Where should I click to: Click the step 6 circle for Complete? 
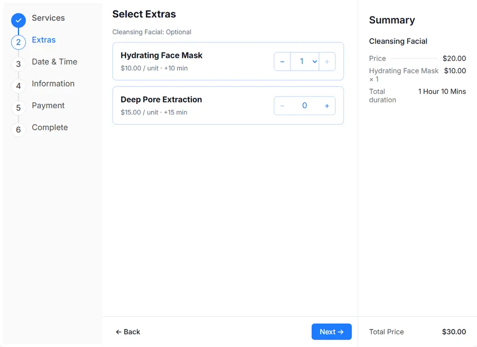[19, 130]
